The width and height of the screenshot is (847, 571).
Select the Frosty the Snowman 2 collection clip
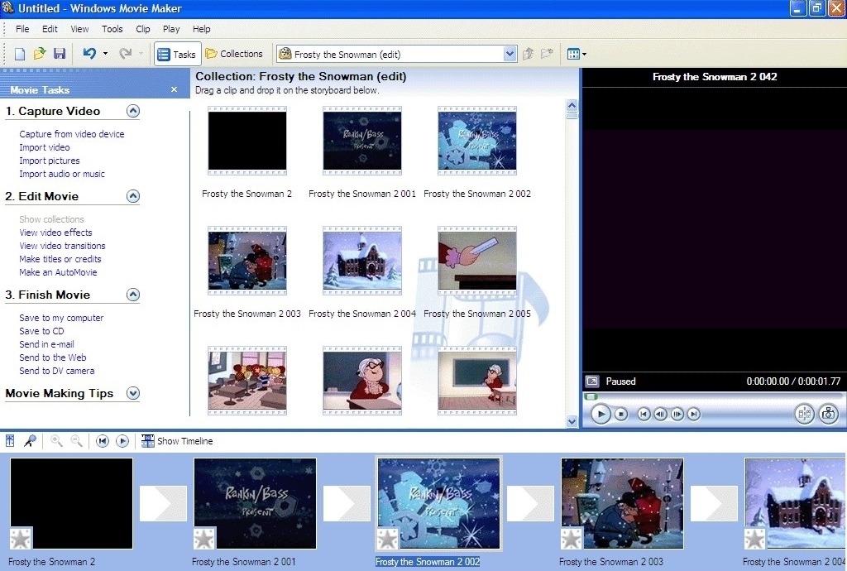point(247,141)
